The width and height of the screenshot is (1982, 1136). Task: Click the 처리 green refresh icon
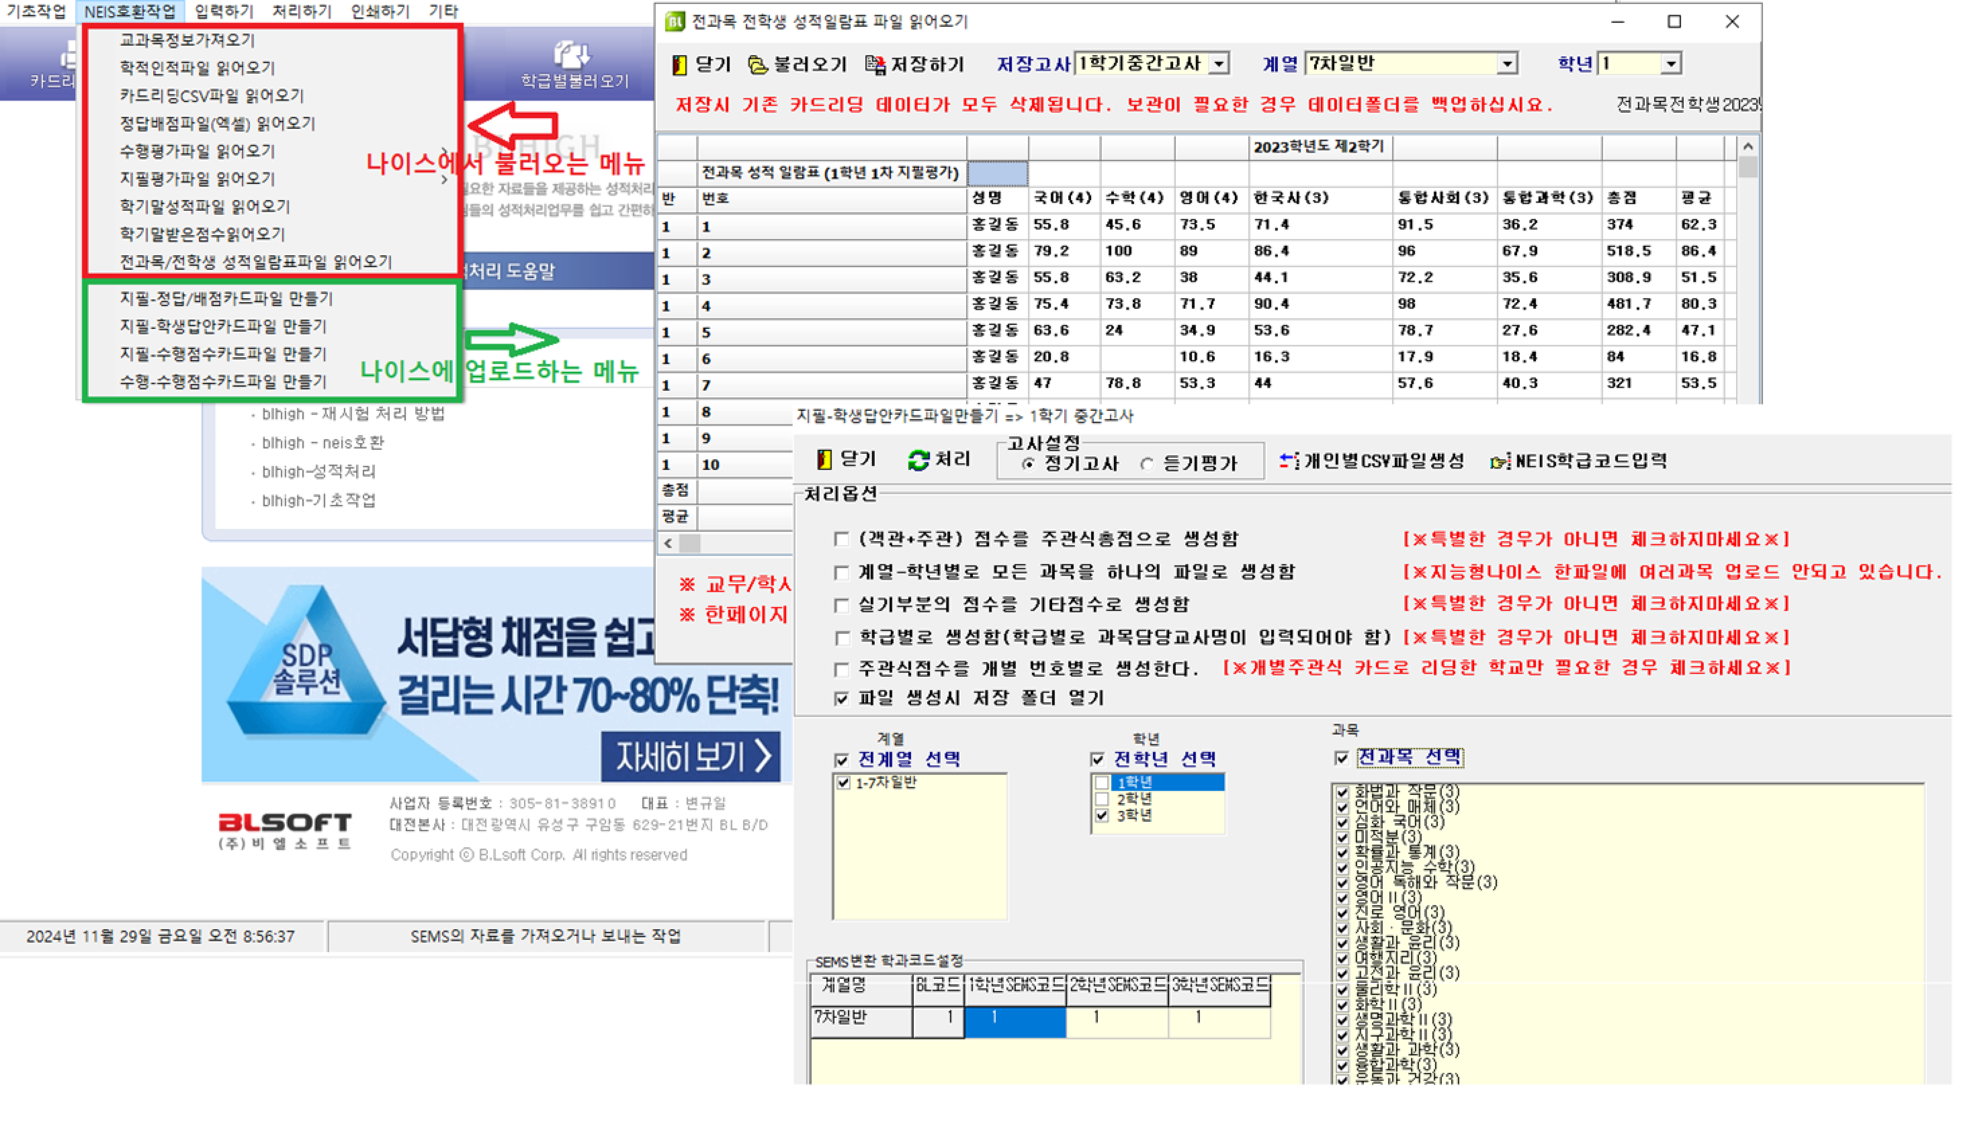[918, 460]
